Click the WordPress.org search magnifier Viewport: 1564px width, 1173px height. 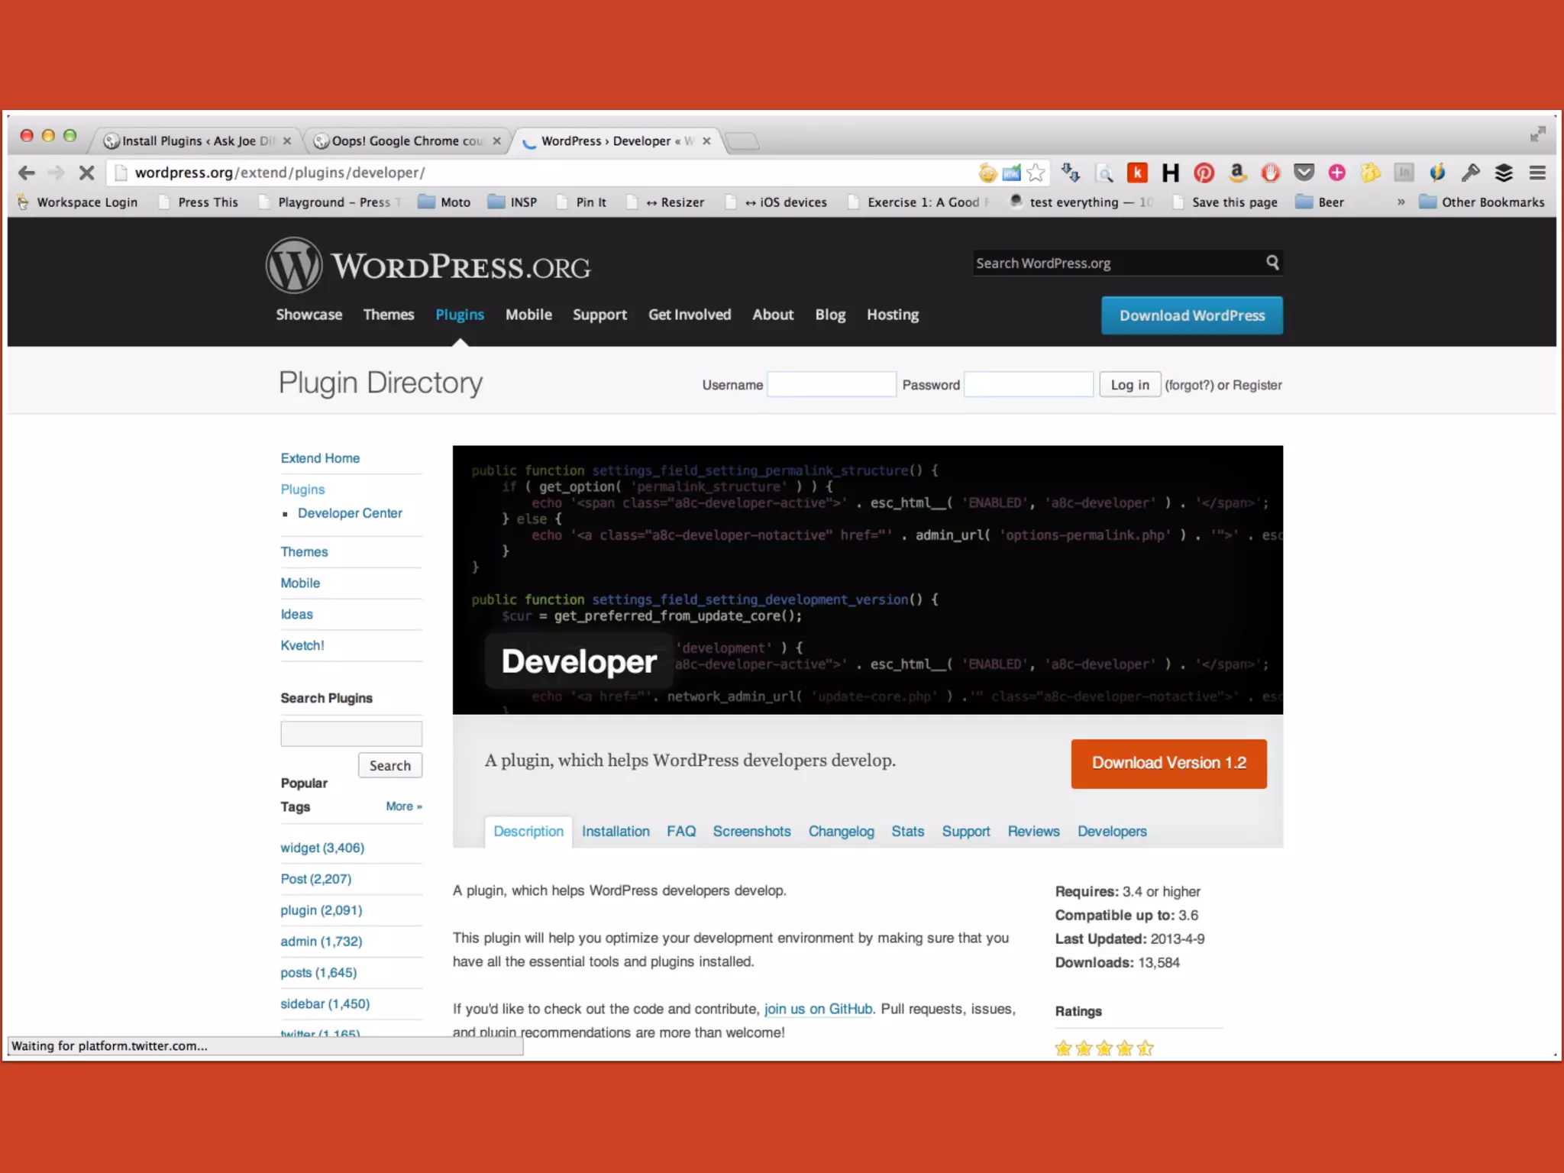(1272, 263)
